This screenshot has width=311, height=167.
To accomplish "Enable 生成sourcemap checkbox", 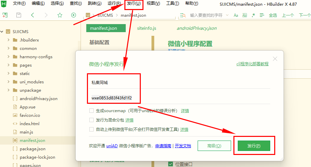I will (91, 110).
